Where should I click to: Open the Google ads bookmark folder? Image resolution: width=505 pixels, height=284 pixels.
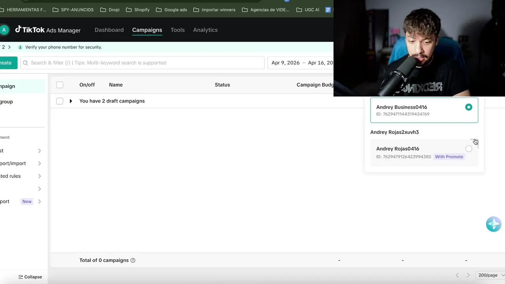(x=171, y=9)
